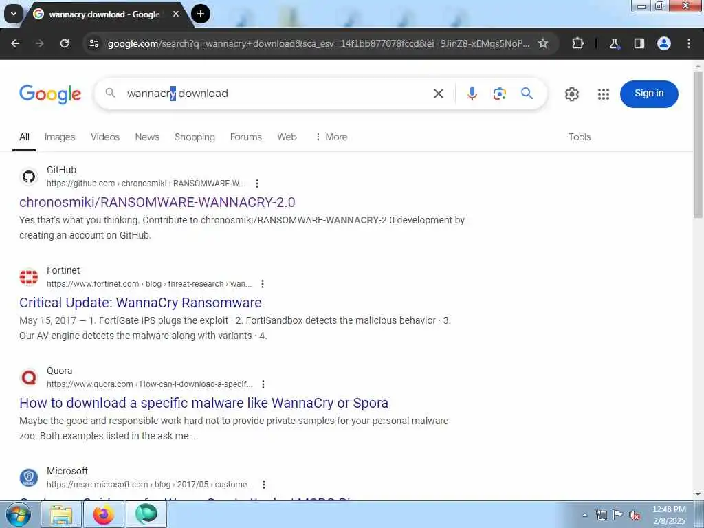
Task: Click the GitHub favicon on first result
Action: pyautogui.click(x=29, y=177)
